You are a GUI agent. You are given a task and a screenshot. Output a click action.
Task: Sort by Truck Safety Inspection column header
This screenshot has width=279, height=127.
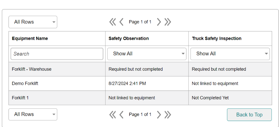click(217, 38)
